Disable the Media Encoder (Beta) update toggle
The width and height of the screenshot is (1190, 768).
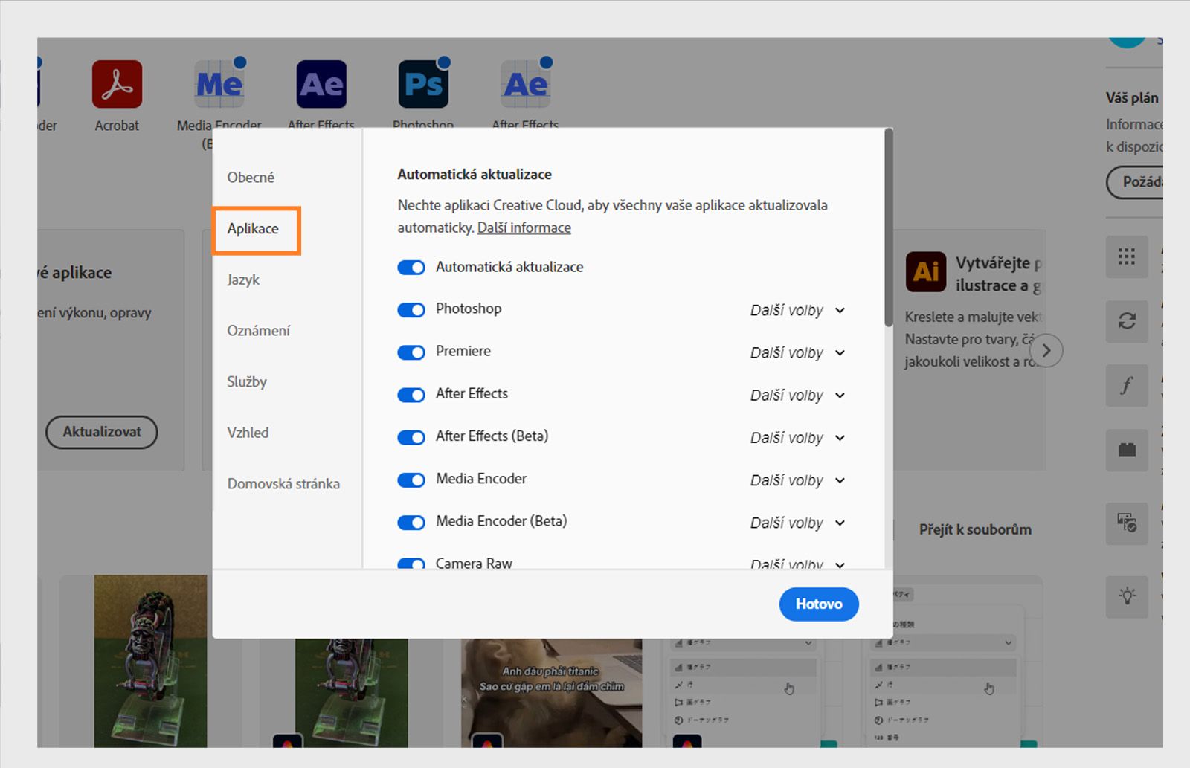click(411, 522)
